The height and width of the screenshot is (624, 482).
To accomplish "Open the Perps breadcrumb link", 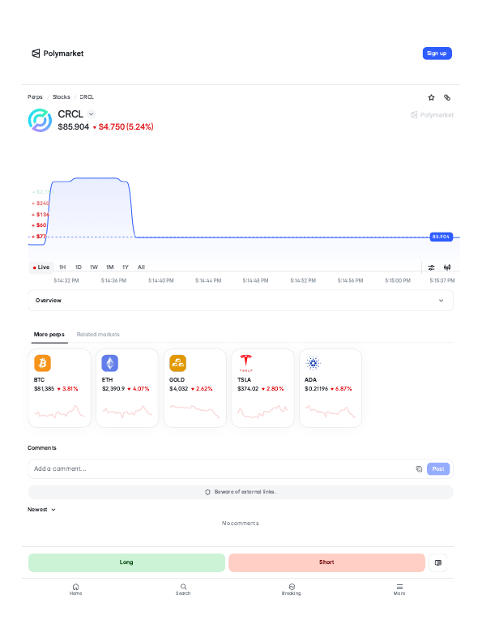I will point(35,97).
